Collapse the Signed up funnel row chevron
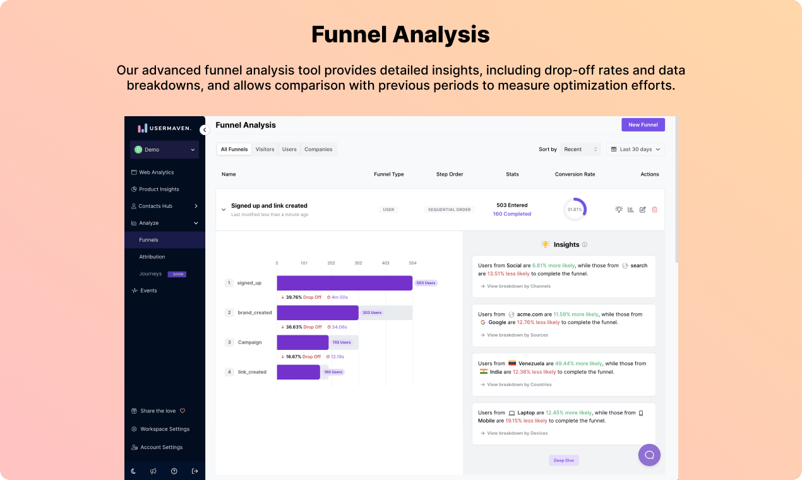The height and width of the screenshot is (480, 802). click(224, 210)
